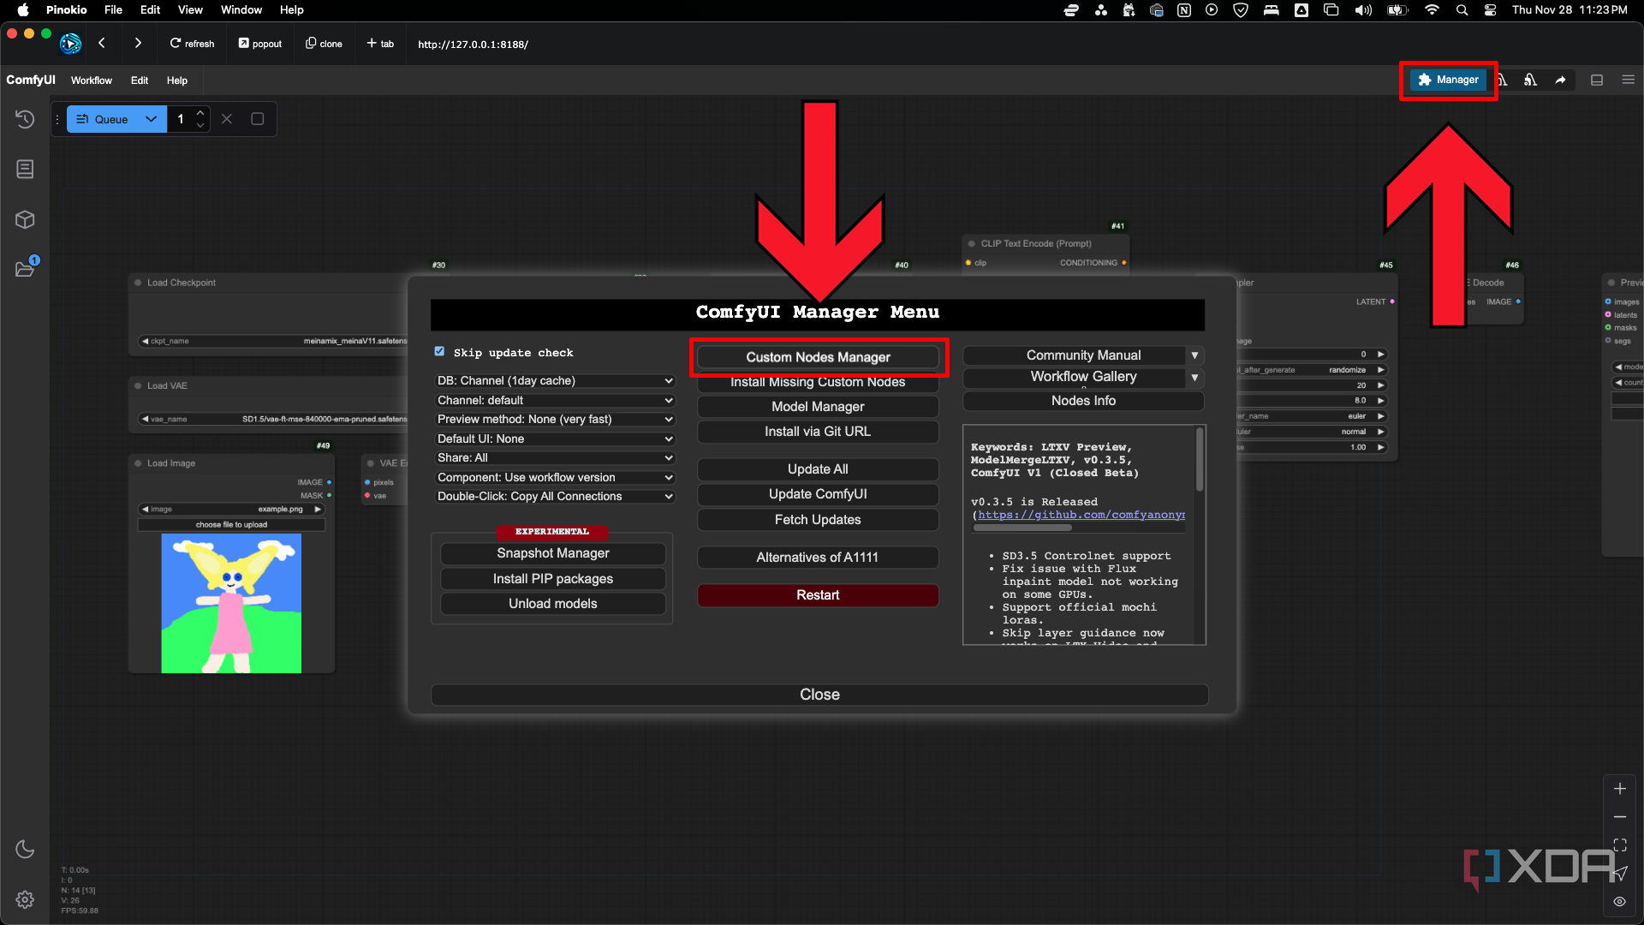The width and height of the screenshot is (1644, 925).
Task: Click the popout toolbar item
Action: [x=260, y=44]
